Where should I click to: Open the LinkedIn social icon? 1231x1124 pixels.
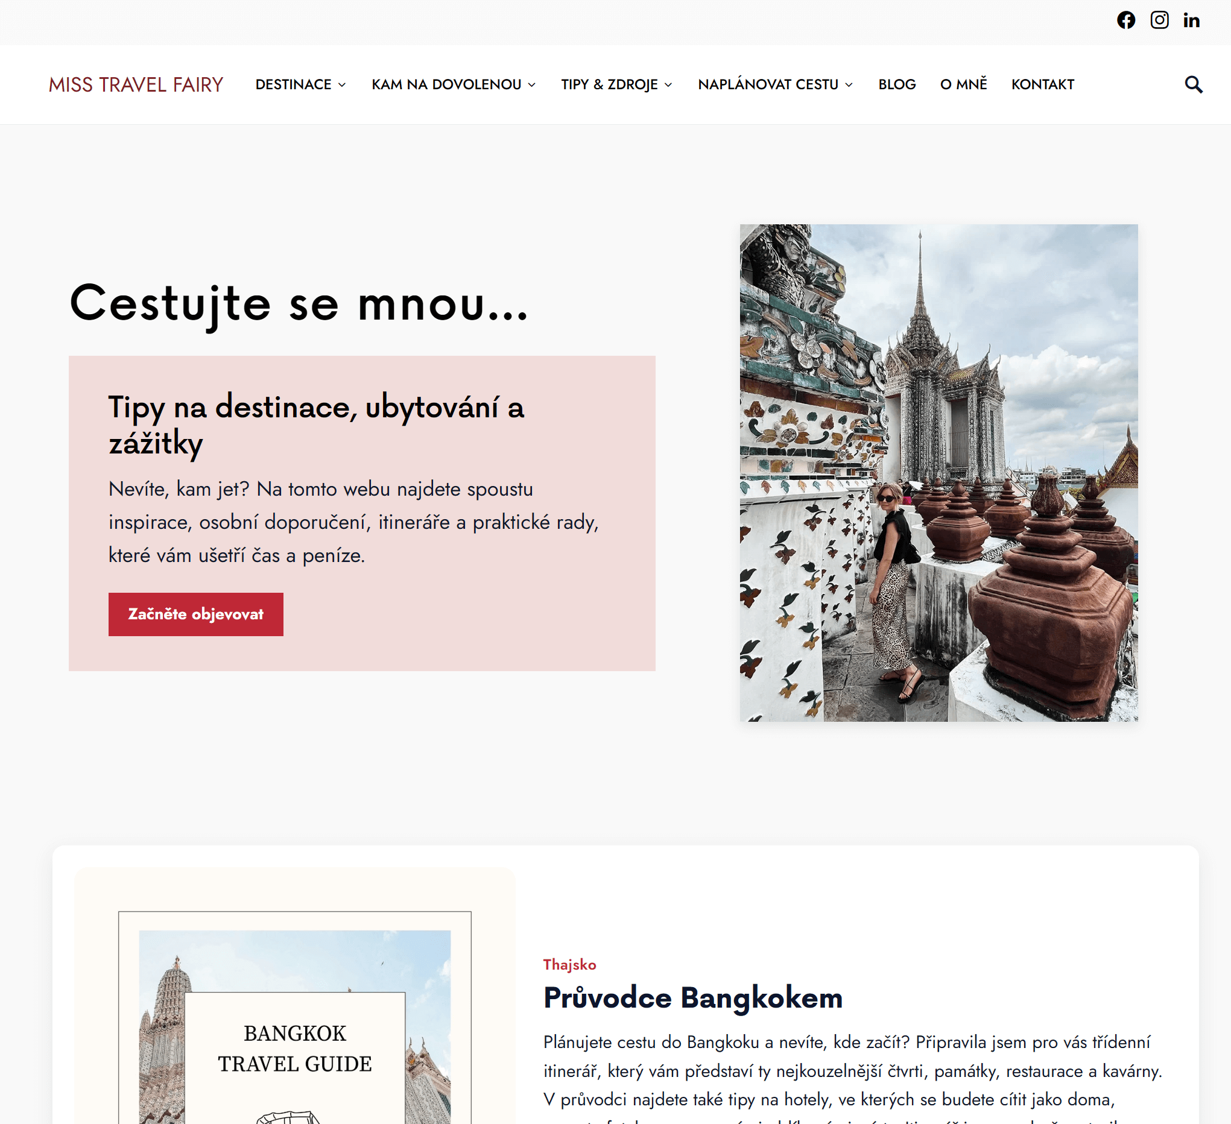(1191, 20)
